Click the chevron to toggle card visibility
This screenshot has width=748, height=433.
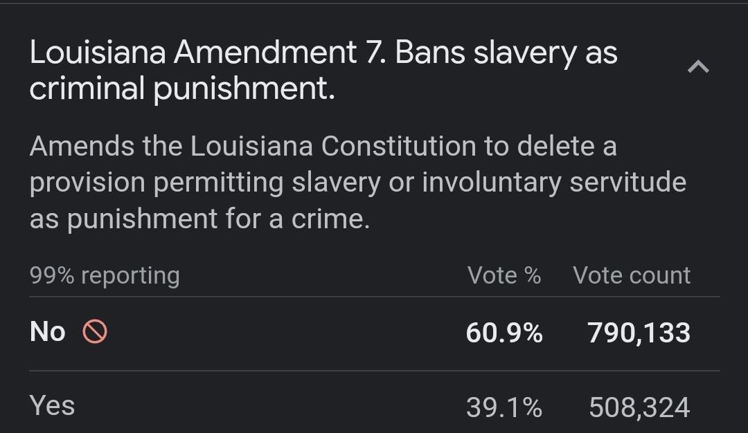click(700, 66)
